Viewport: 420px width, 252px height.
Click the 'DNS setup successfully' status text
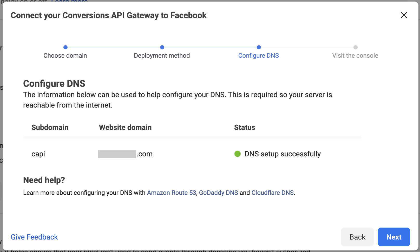[x=283, y=154]
